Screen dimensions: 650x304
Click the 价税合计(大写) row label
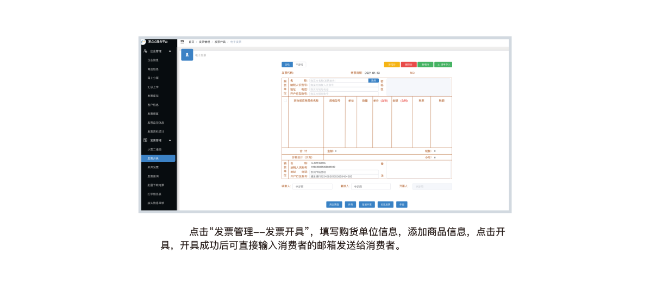pos(303,157)
